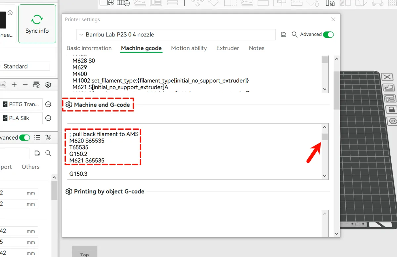Screen dimensions: 397x257
Task: Click the first 2 mm value field
Action: click(x=19, y=193)
